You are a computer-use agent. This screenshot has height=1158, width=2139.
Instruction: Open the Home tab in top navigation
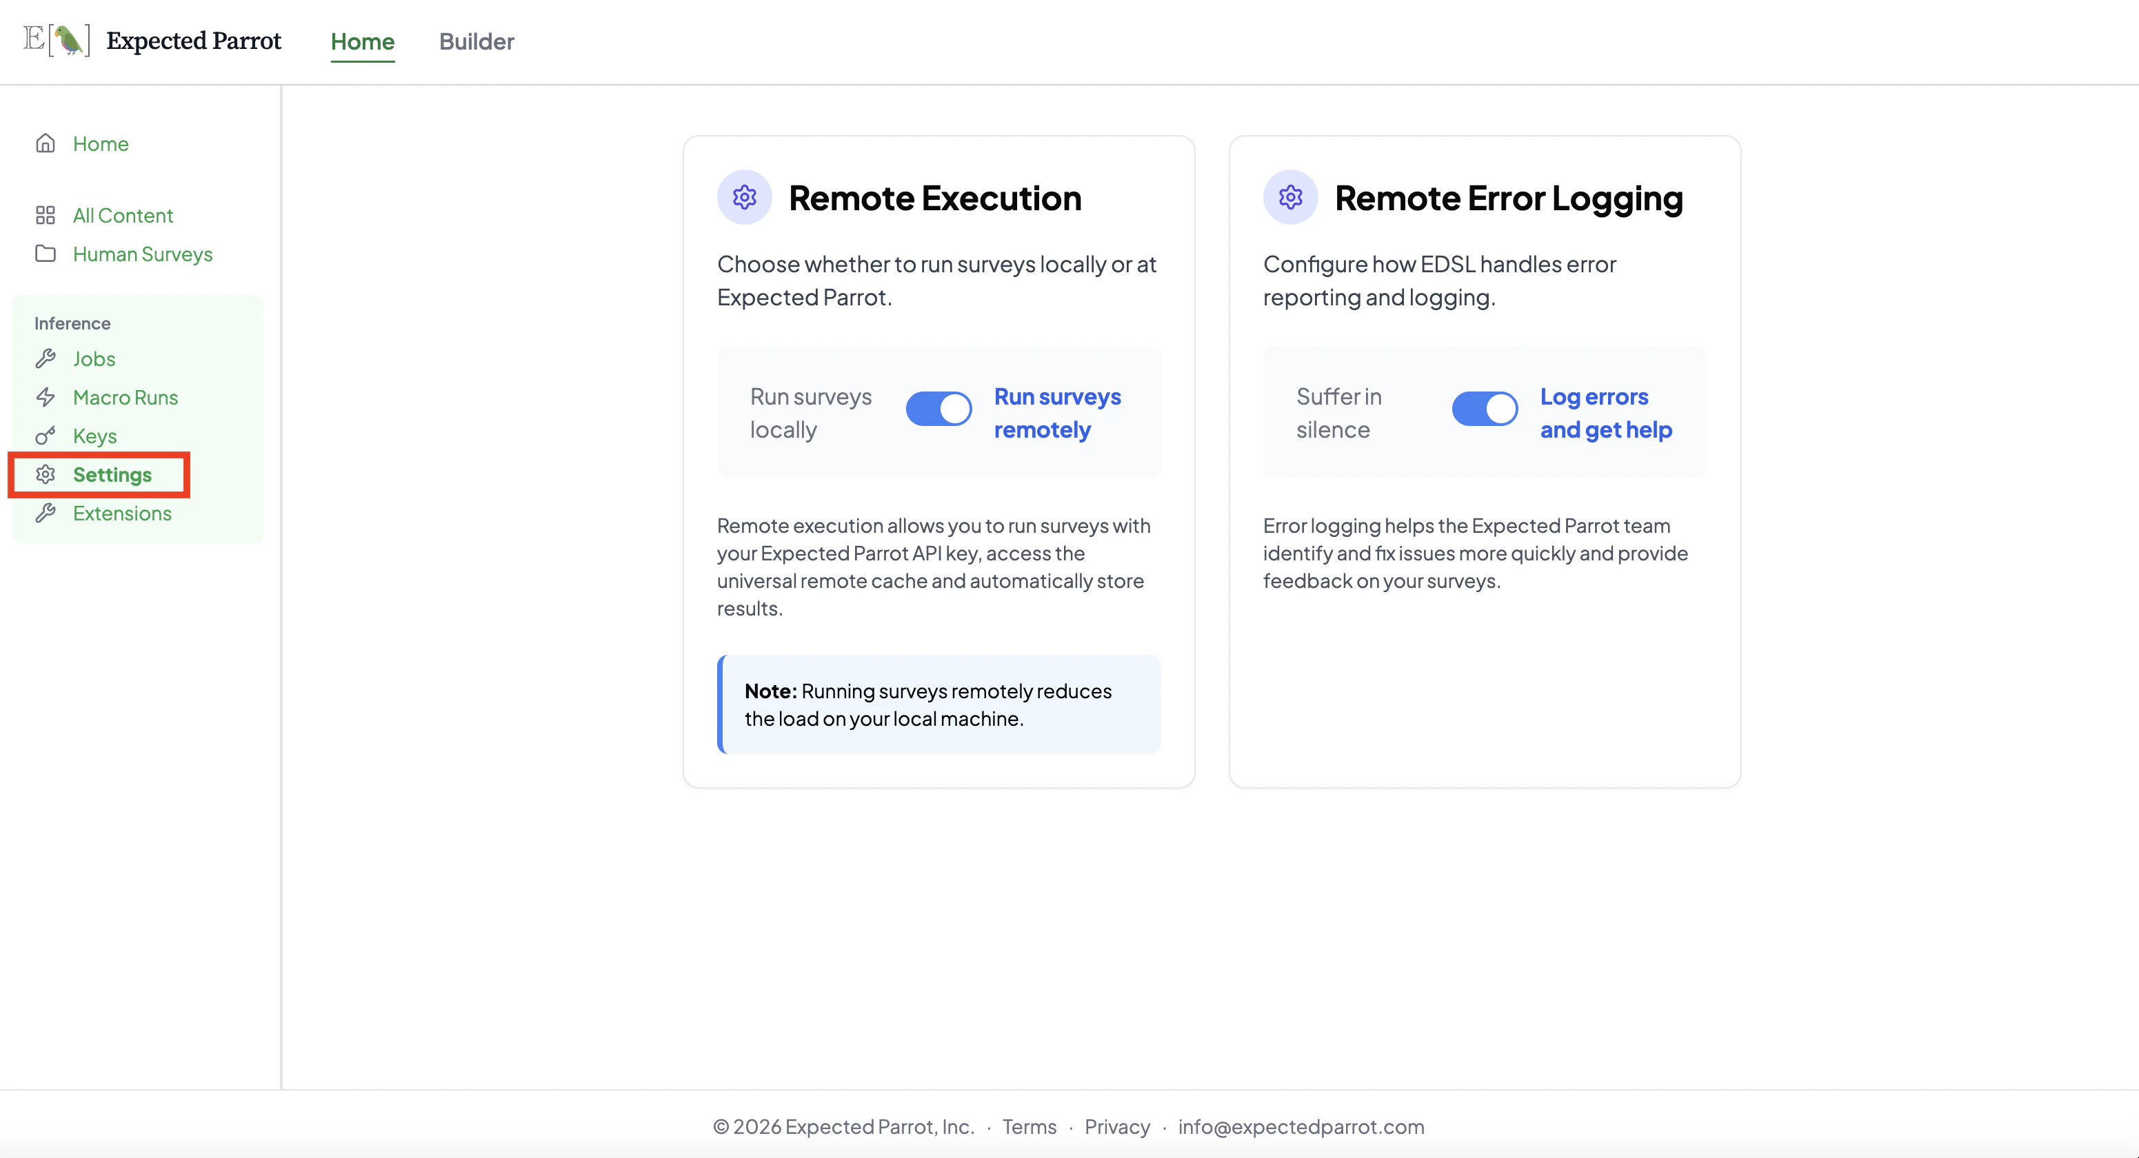pyautogui.click(x=362, y=41)
